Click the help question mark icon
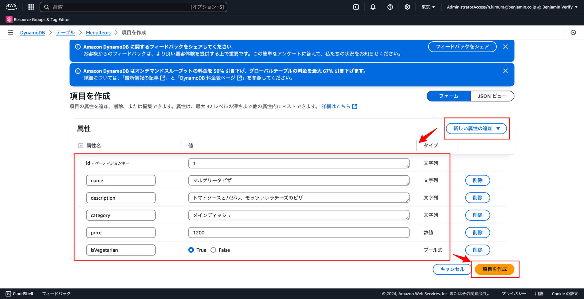This screenshot has height=299, width=584. [x=390, y=7]
